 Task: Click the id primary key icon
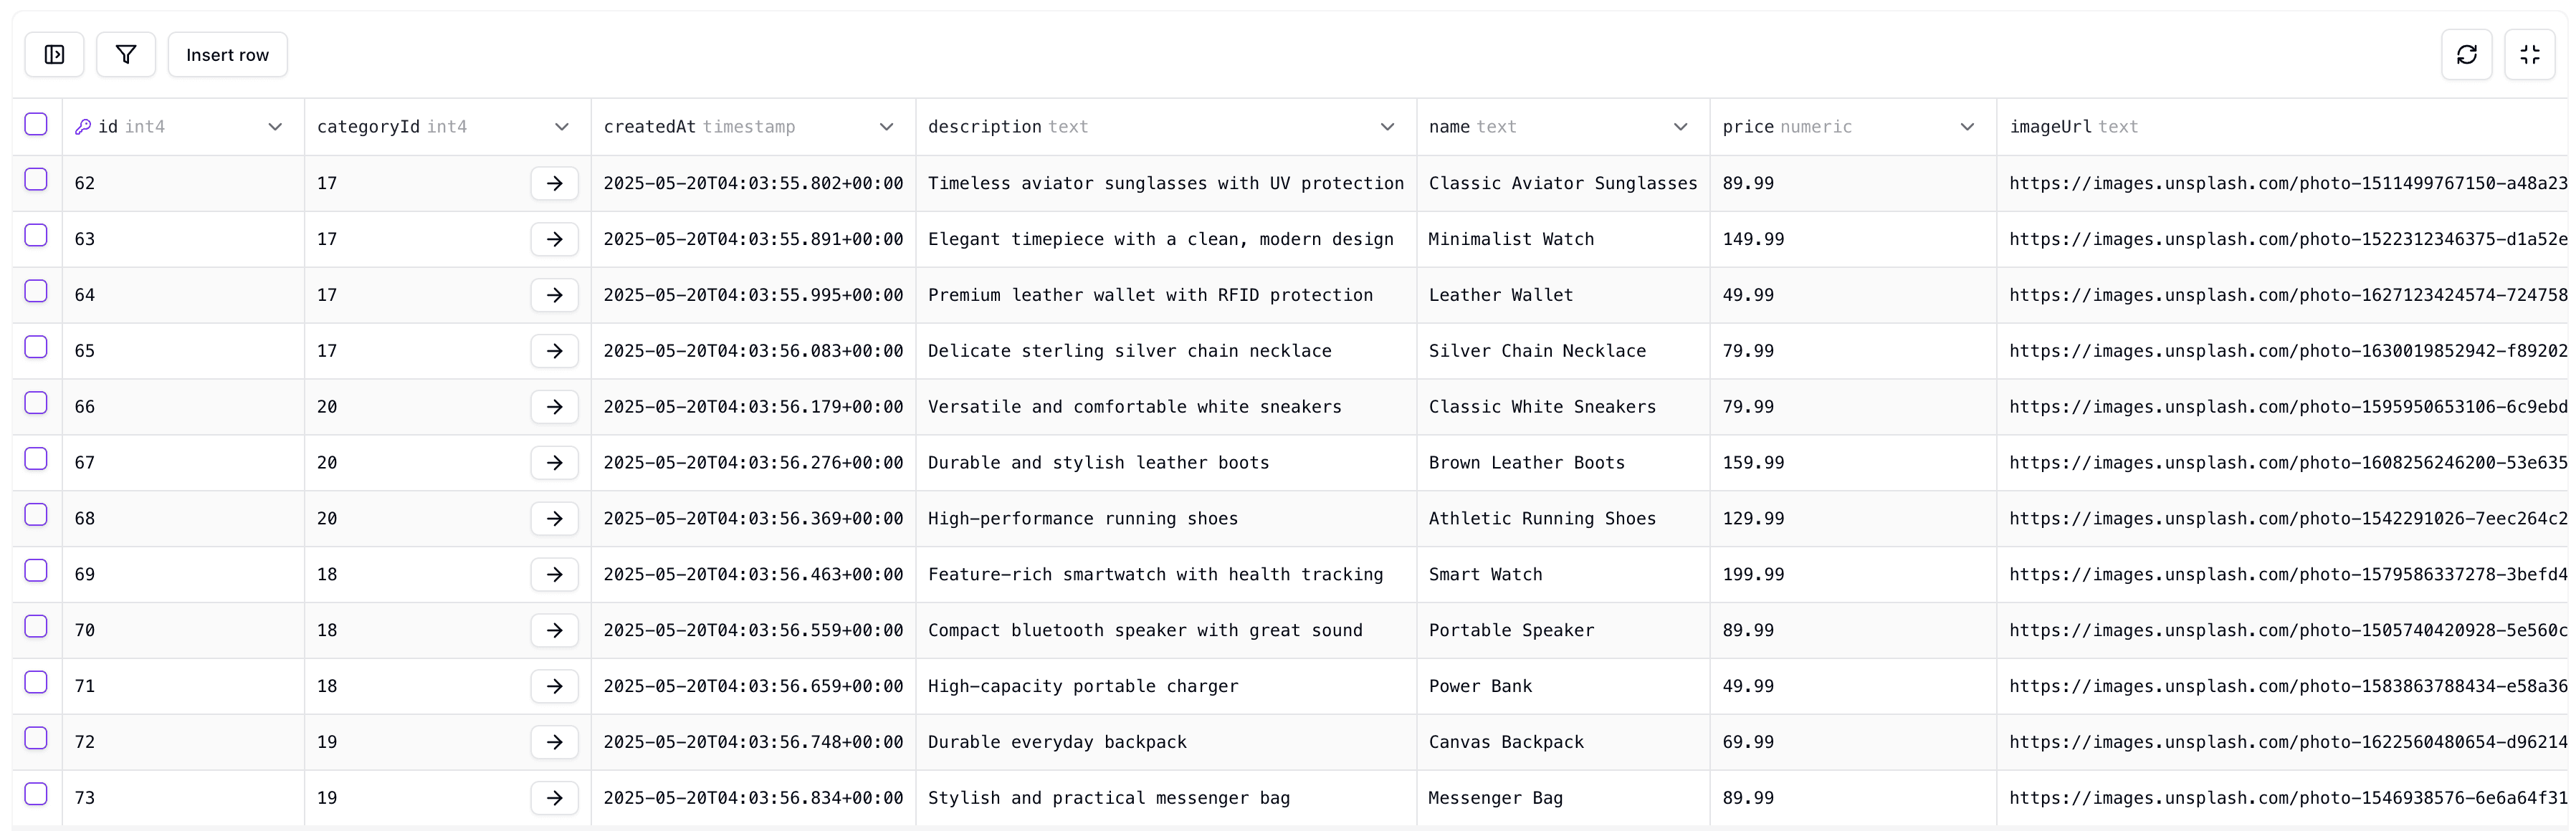pyautogui.click(x=83, y=127)
